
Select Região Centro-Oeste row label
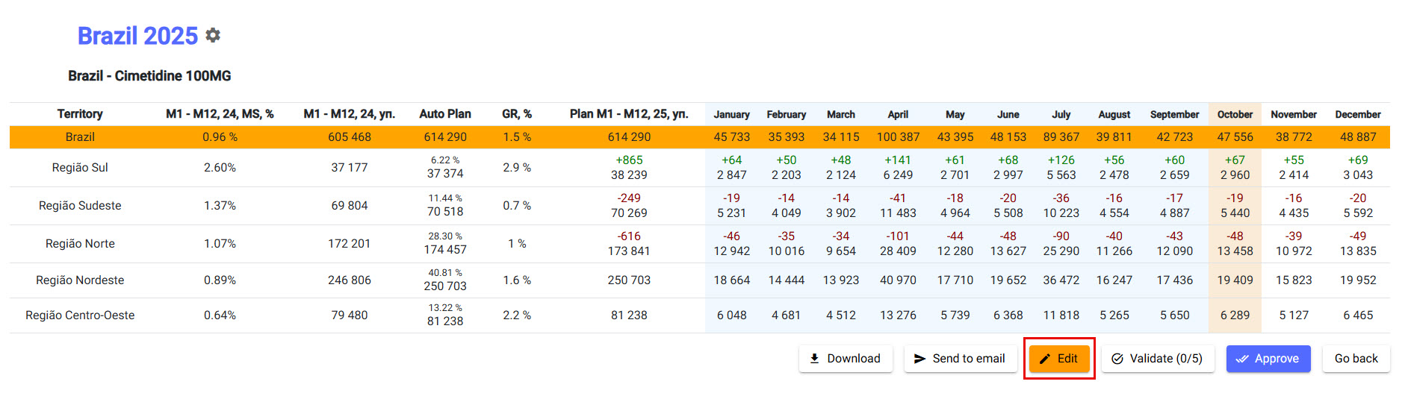click(x=80, y=315)
